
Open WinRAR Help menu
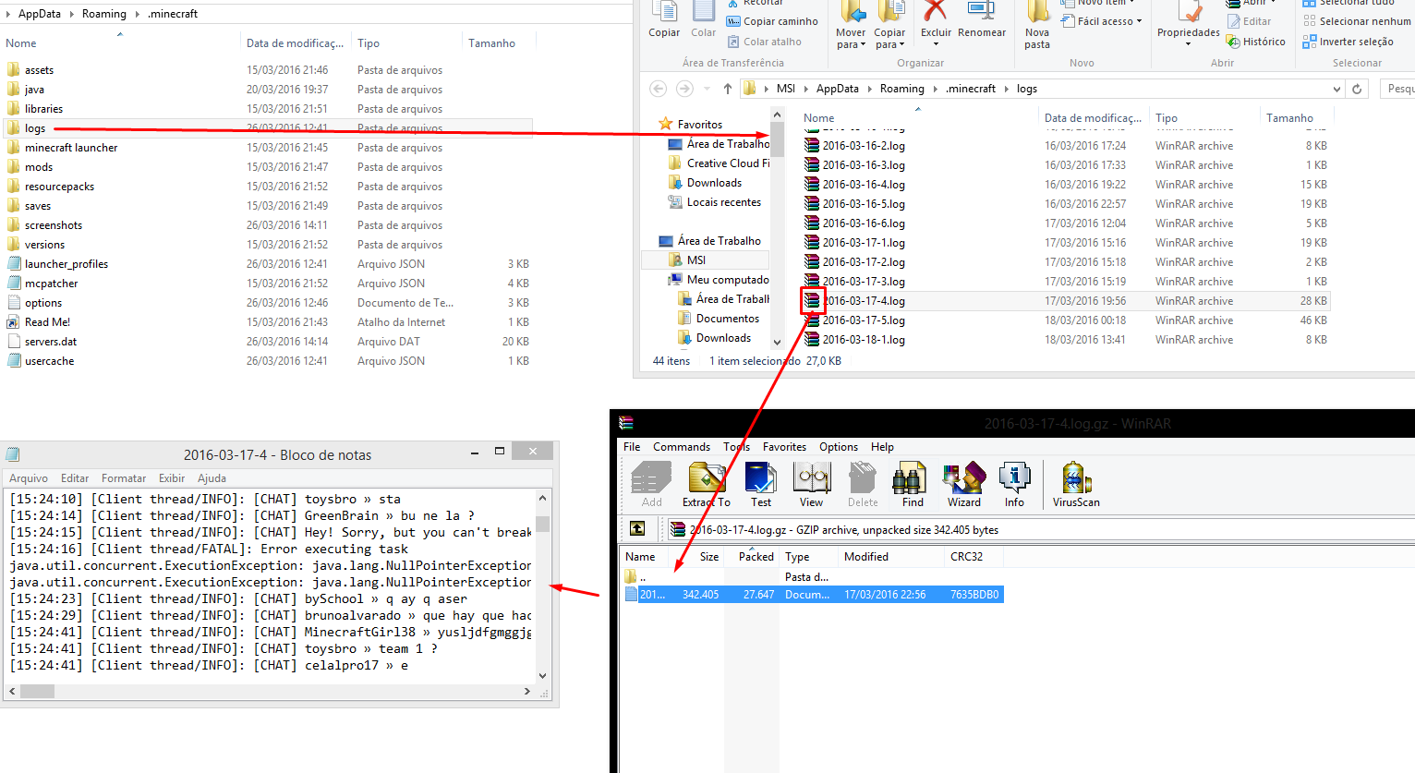(x=882, y=447)
